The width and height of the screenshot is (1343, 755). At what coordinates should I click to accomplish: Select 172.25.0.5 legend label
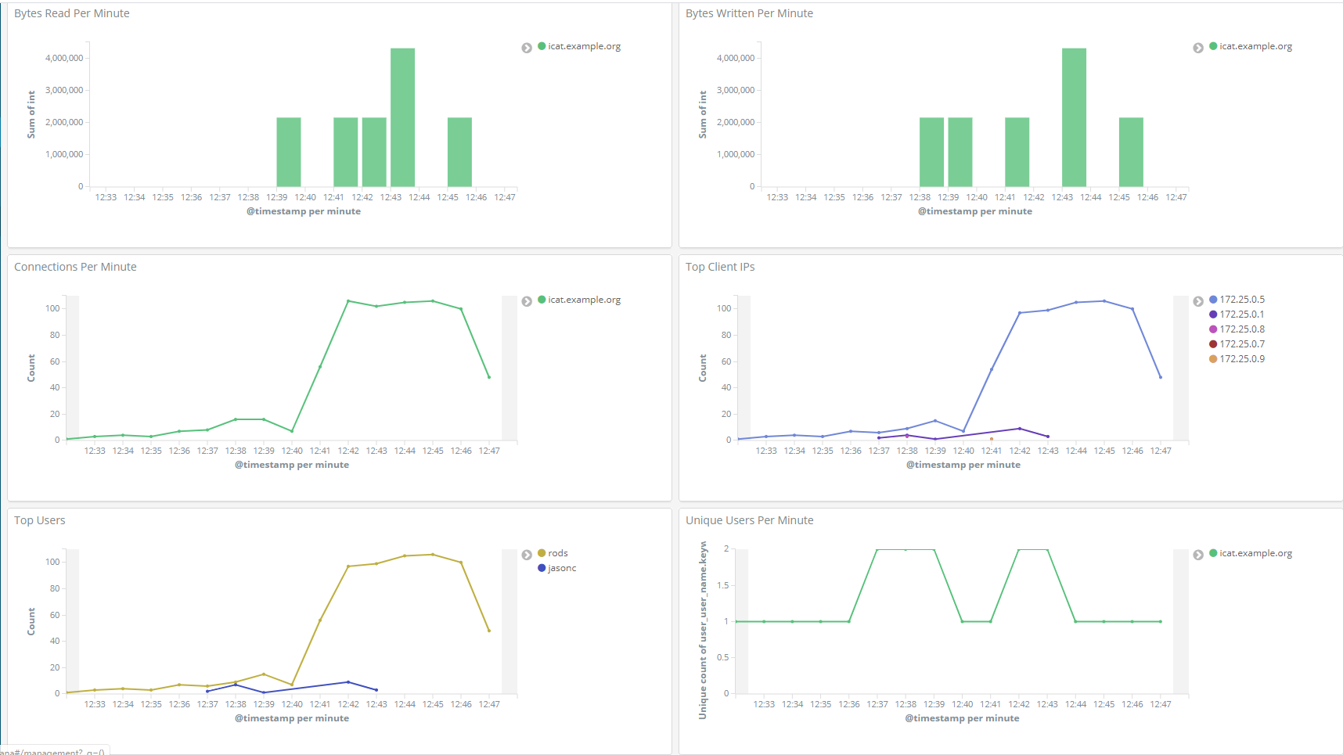(1242, 300)
